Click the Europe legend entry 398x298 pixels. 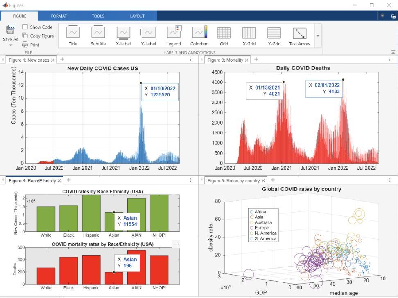click(262, 228)
